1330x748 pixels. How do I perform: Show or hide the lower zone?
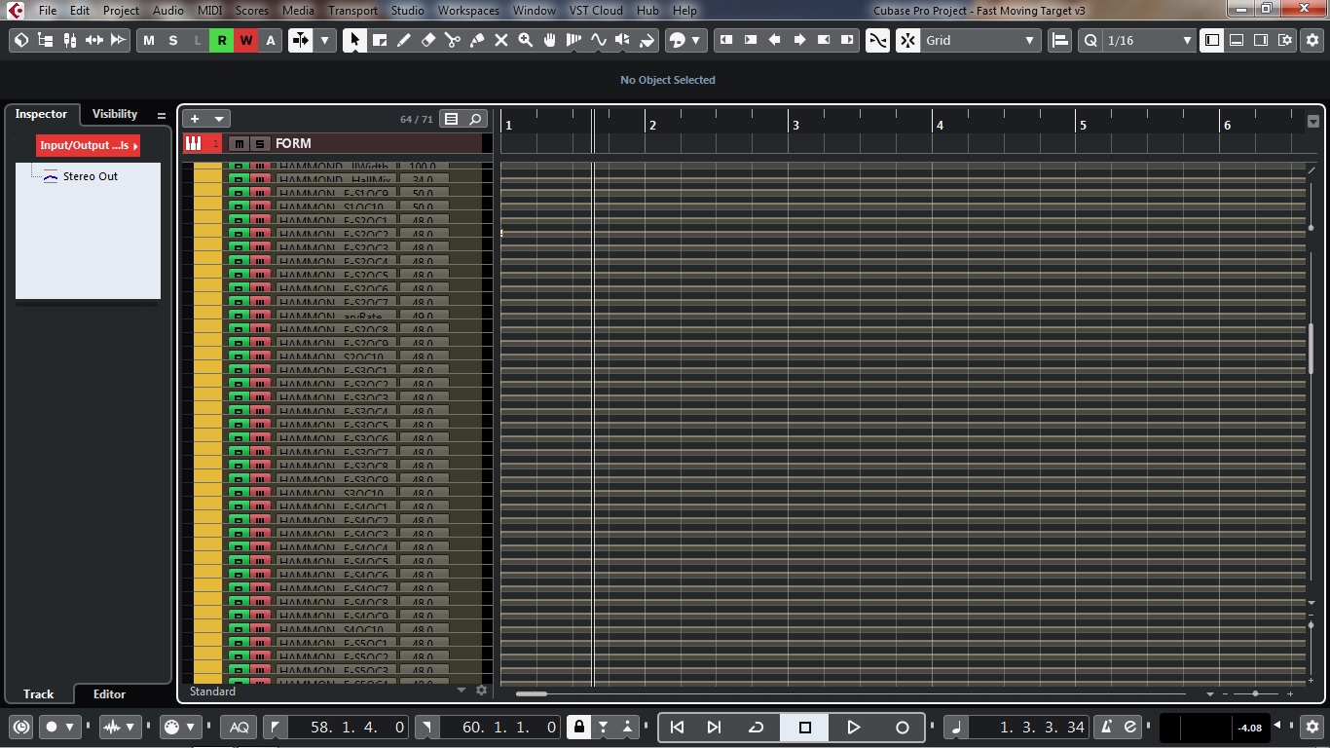click(1237, 40)
